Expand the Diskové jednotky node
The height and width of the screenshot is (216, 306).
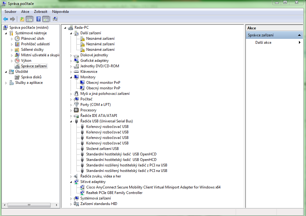click(71, 55)
